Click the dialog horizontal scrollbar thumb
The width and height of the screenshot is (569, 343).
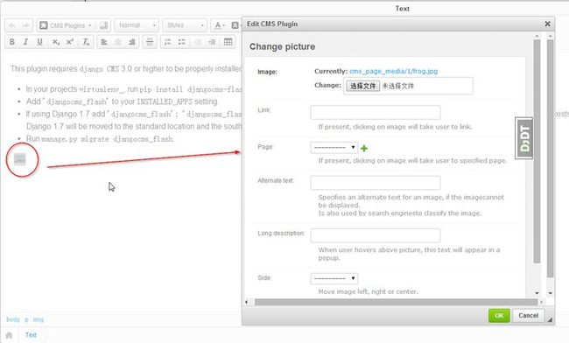(x=396, y=302)
